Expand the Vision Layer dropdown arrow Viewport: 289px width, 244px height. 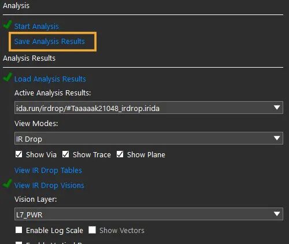[x=277, y=214]
